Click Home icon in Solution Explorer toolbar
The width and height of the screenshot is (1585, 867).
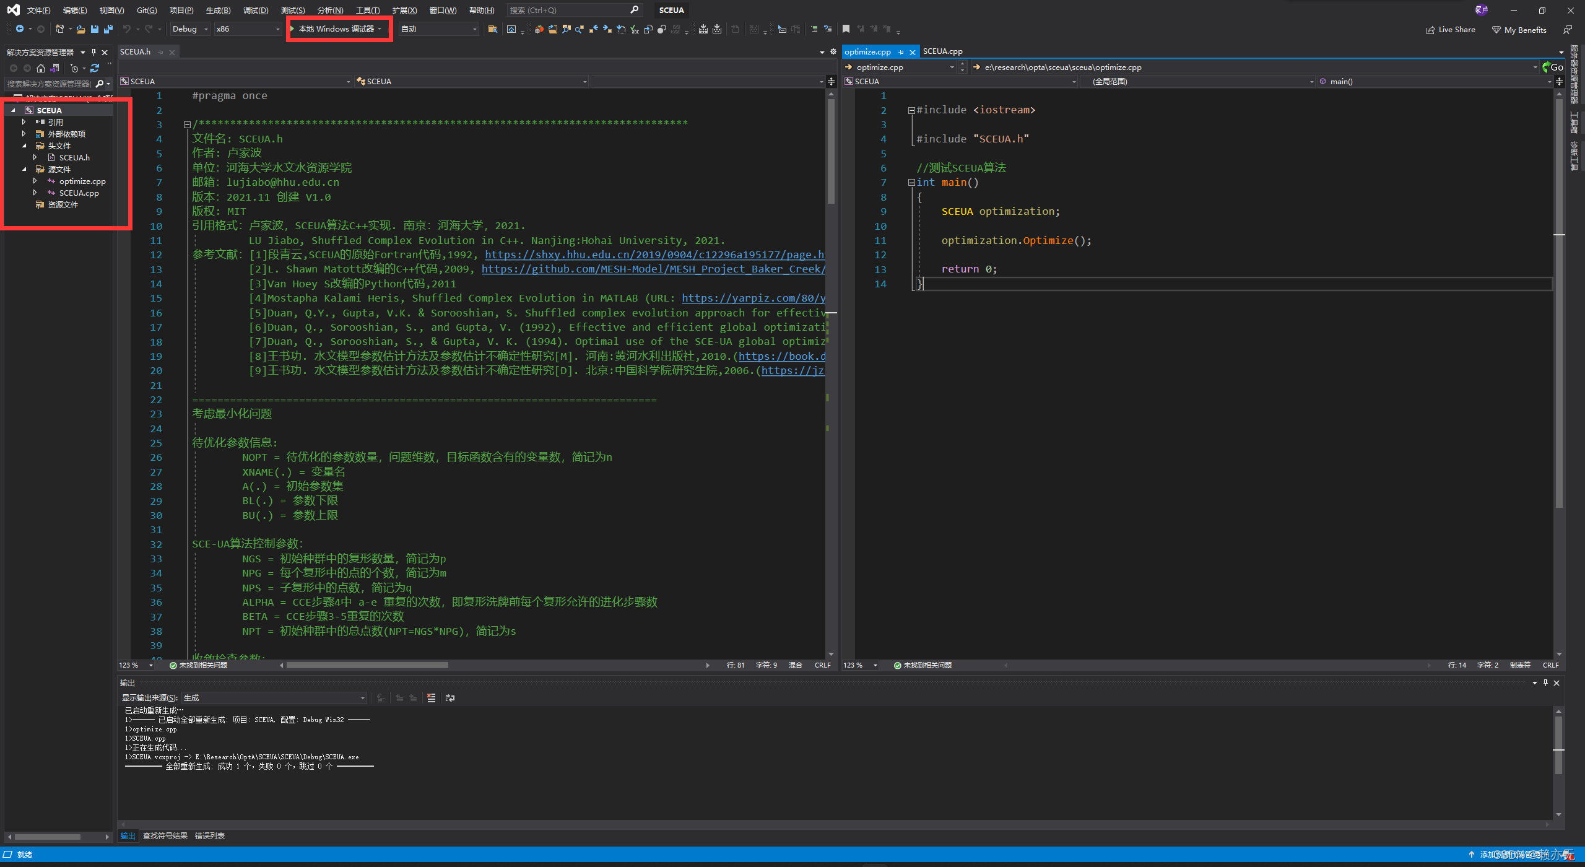(x=41, y=68)
